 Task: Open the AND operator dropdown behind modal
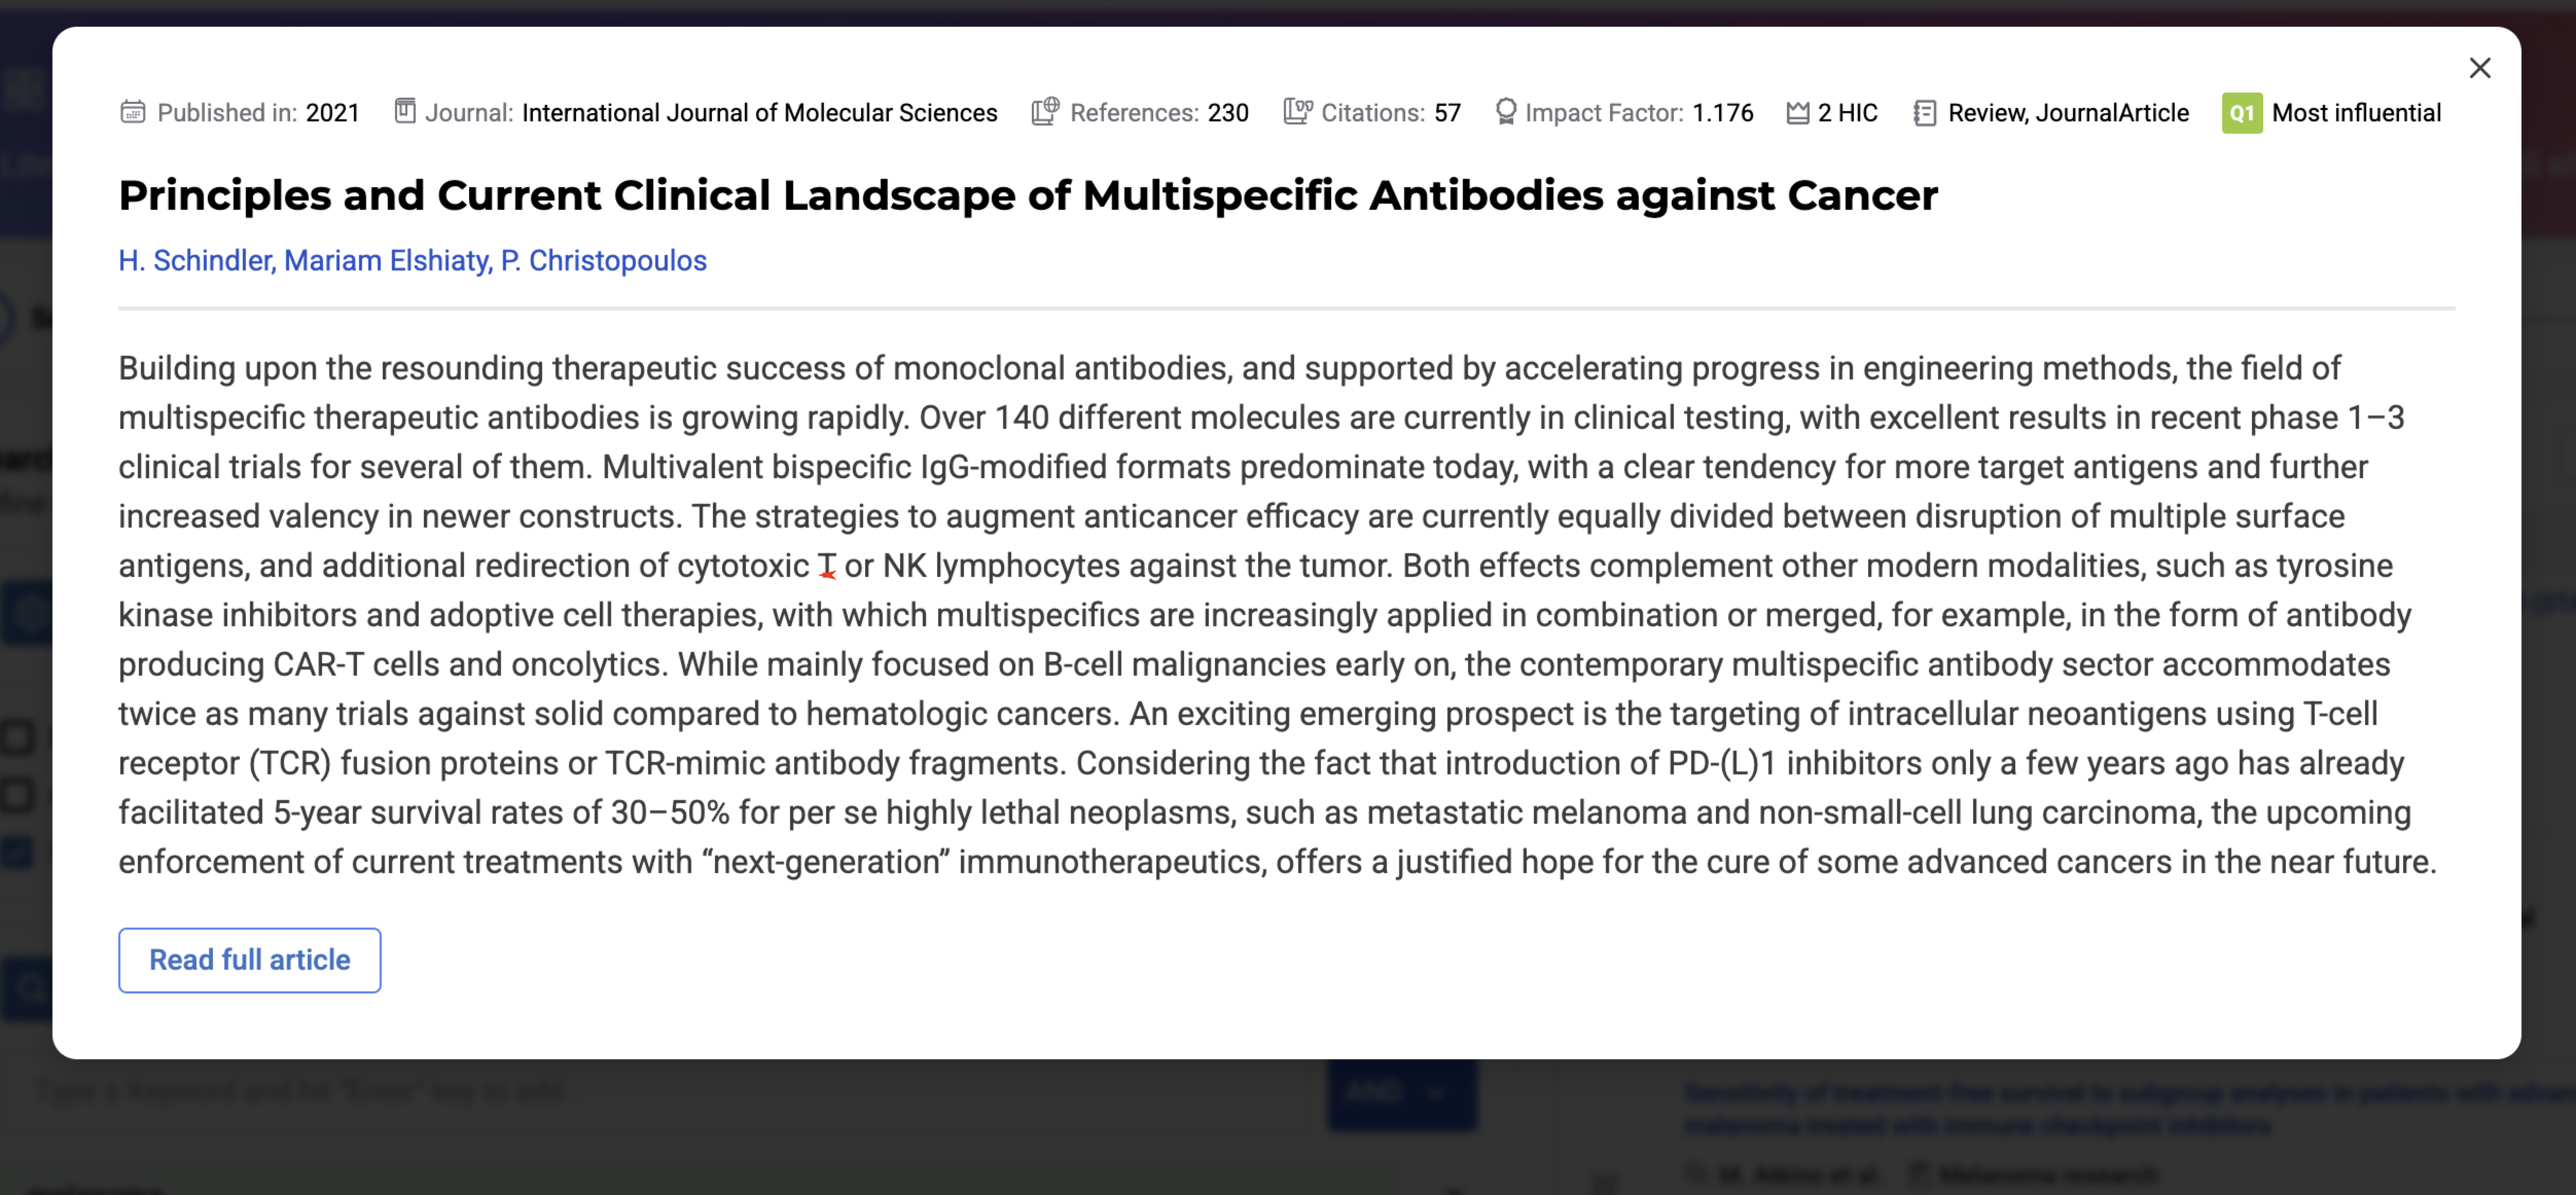pyautogui.click(x=1401, y=1091)
